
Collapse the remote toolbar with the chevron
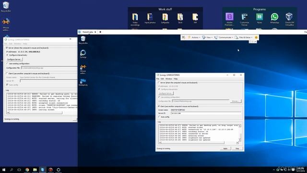coord(255,42)
